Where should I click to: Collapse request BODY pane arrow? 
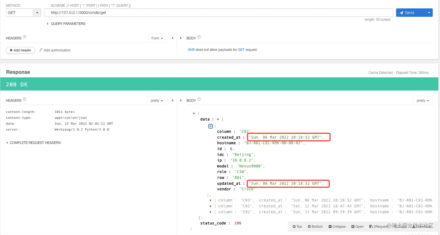181,38
